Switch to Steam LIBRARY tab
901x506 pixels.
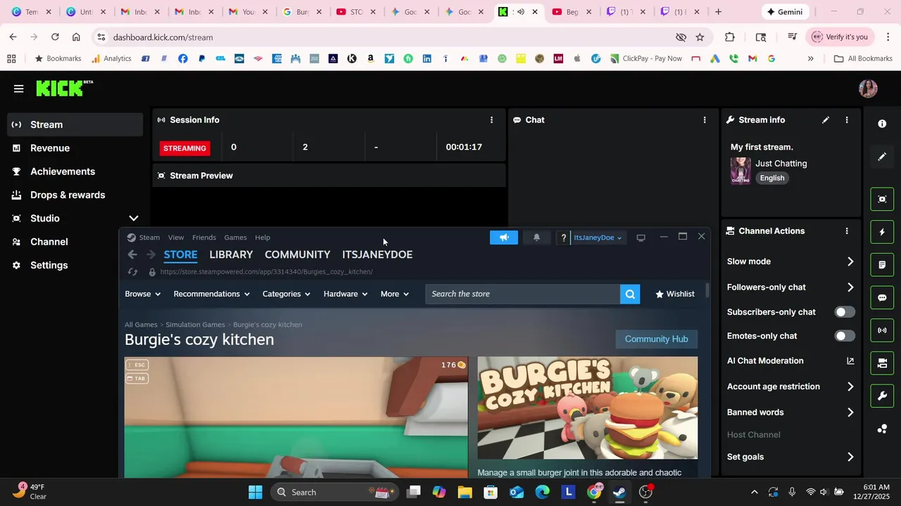click(x=231, y=254)
